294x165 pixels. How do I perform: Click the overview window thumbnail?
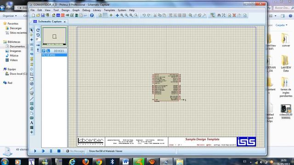tap(54, 36)
